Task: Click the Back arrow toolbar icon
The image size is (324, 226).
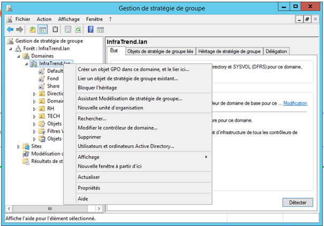Action: coord(10,29)
